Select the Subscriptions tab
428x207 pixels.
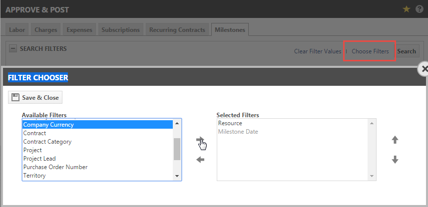click(120, 30)
